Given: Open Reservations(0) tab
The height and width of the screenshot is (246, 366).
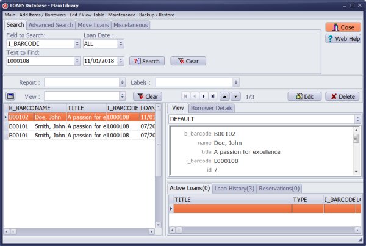Looking at the screenshot, I should point(279,188).
